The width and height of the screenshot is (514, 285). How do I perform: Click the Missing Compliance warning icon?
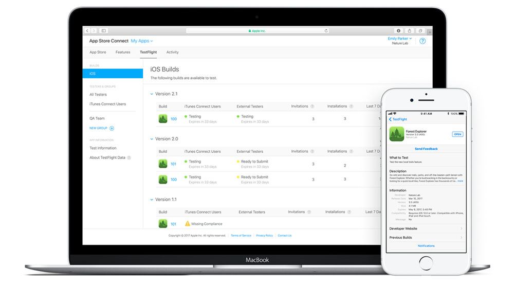click(188, 224)
